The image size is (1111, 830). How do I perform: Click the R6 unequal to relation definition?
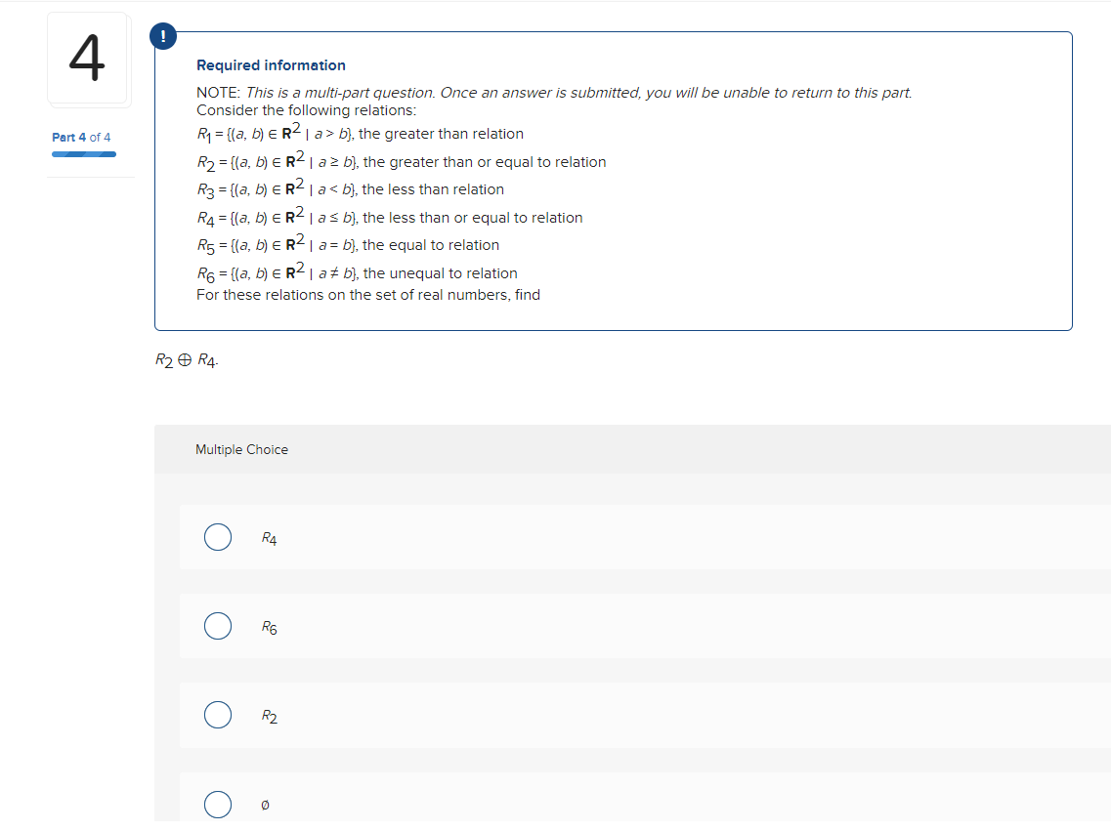click(357, 273)
